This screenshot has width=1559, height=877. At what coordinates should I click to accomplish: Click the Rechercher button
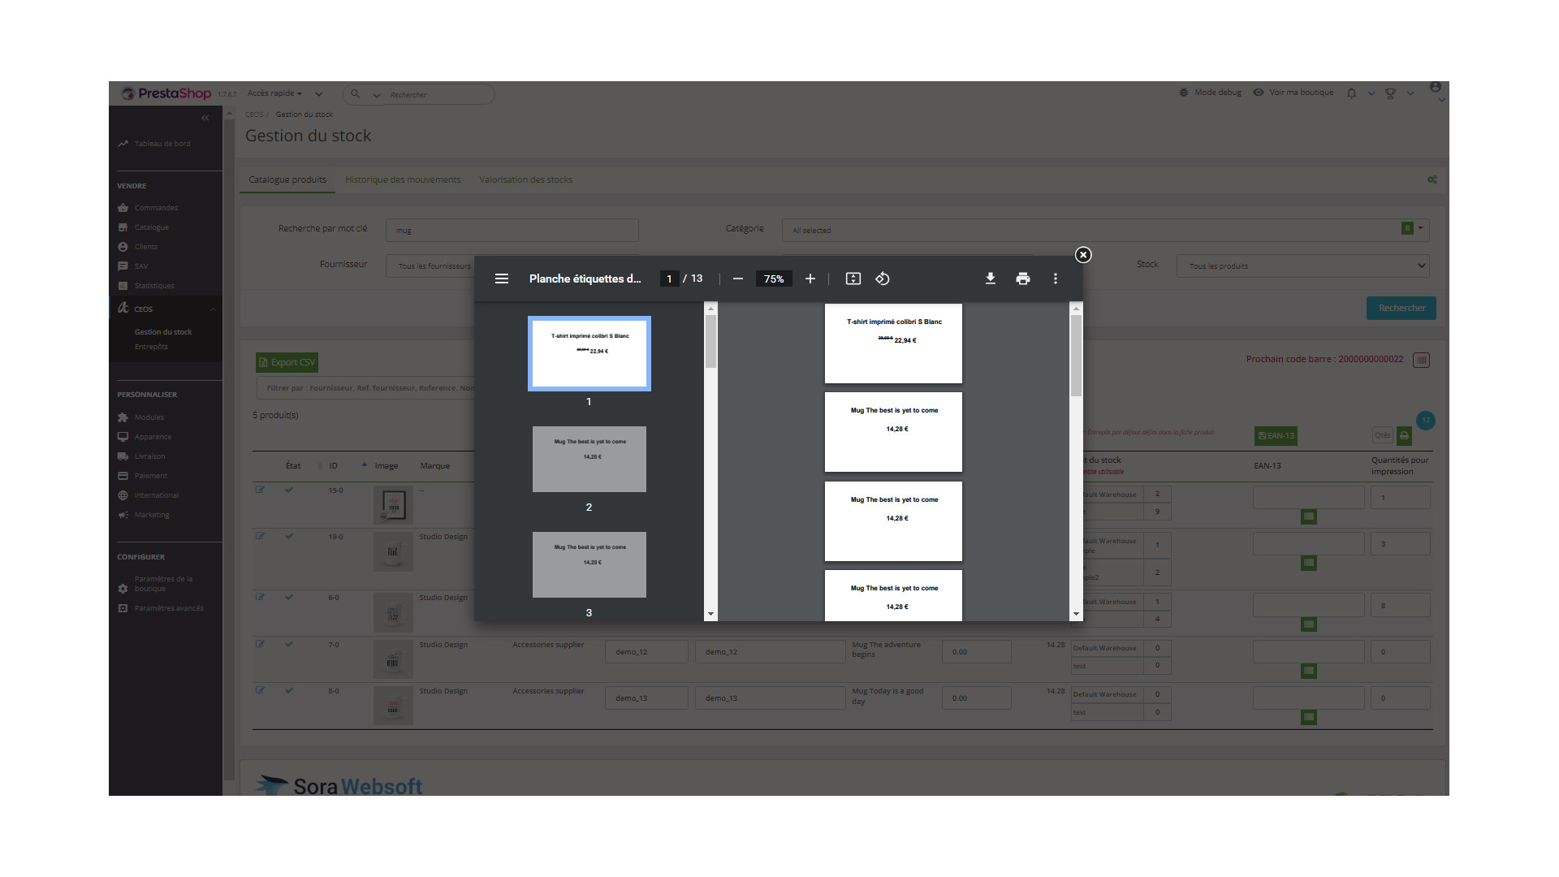(1401, 308)
